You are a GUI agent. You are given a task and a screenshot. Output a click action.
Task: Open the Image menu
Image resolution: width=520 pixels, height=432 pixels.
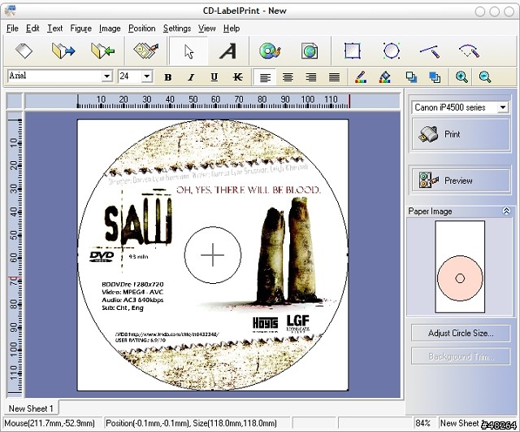(x=110, y=28)
